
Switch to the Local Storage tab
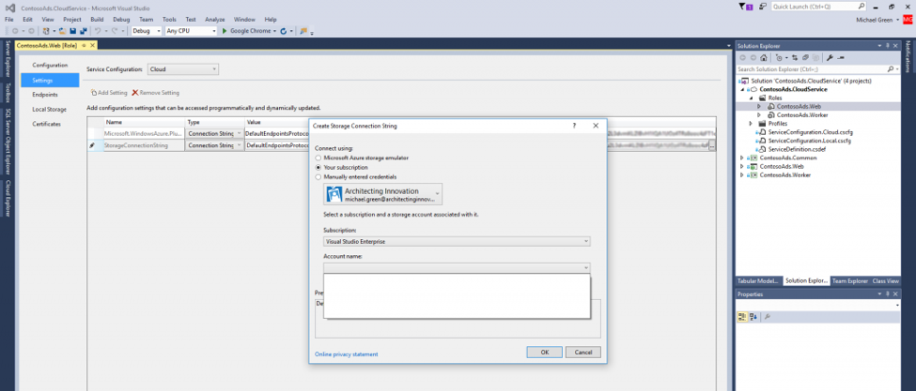pyautogui.click(x=50, y=109)
